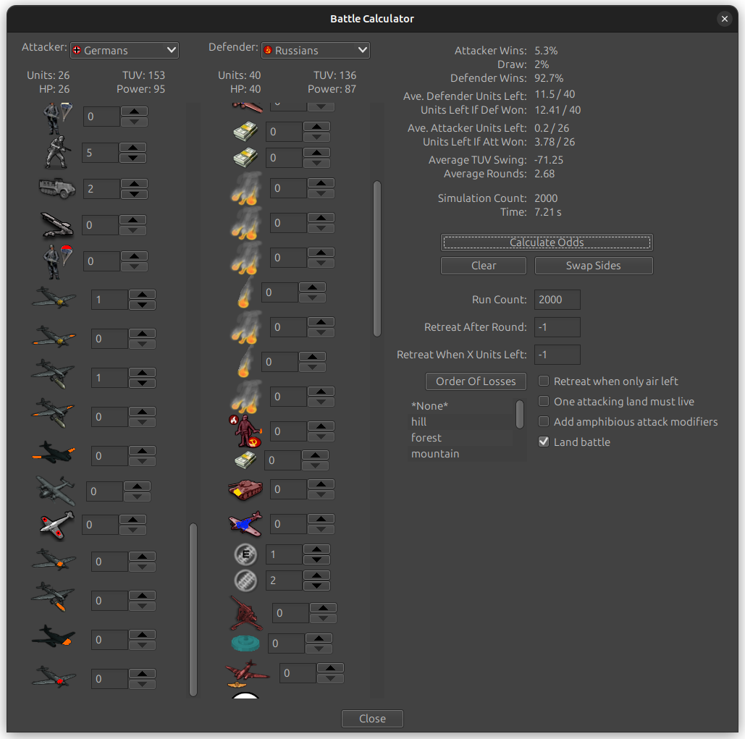Image resolution: width=745 pixels, height=739 pixels.
Task: Enable Retreat when only air left
Action: [543, 381]
